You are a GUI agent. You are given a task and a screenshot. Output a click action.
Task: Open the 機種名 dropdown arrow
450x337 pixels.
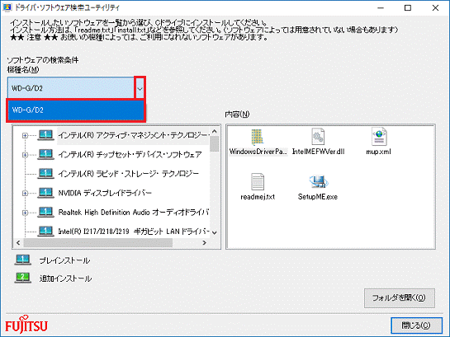tap(140, 88)
